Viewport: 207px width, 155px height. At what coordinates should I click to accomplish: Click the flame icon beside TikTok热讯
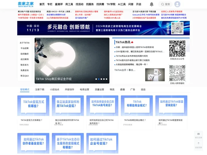(x=132, y=42)
